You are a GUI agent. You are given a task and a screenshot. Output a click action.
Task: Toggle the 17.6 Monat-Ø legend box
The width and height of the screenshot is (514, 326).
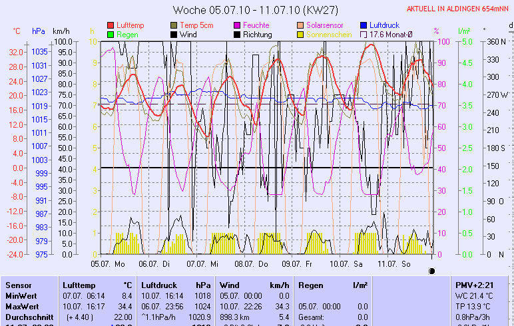pos(364,35)
